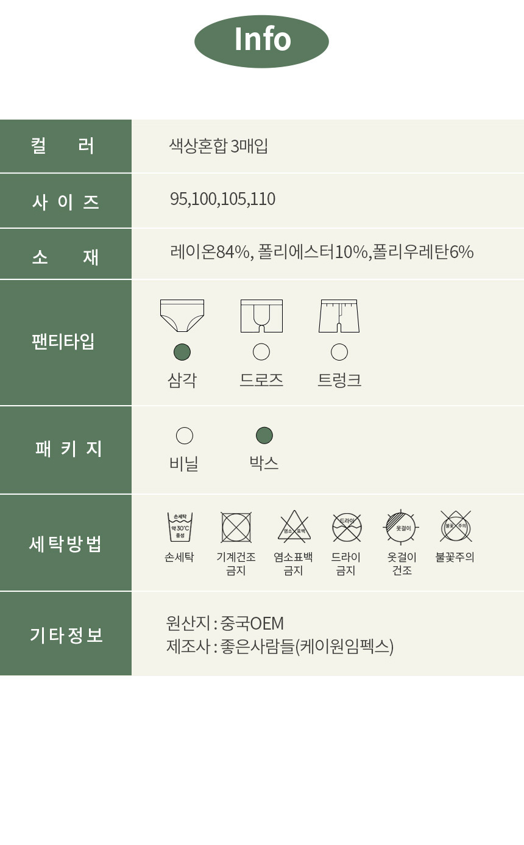Image resolution: width=524 pixels, height=845 pixels.
Task: Click the flame caution (불꽃주의) icon
Action: tap(456, 526)
